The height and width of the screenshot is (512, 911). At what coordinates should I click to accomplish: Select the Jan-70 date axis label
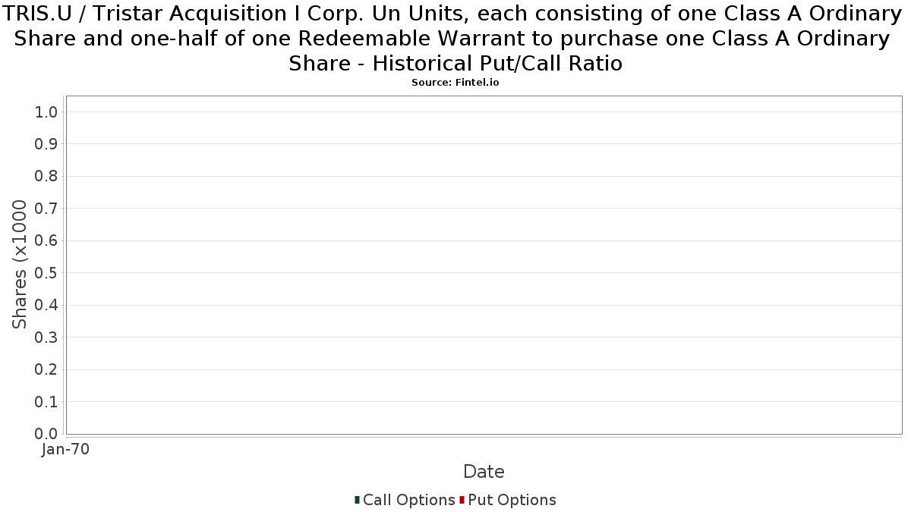pyautogui.click(x=65, y=449)
